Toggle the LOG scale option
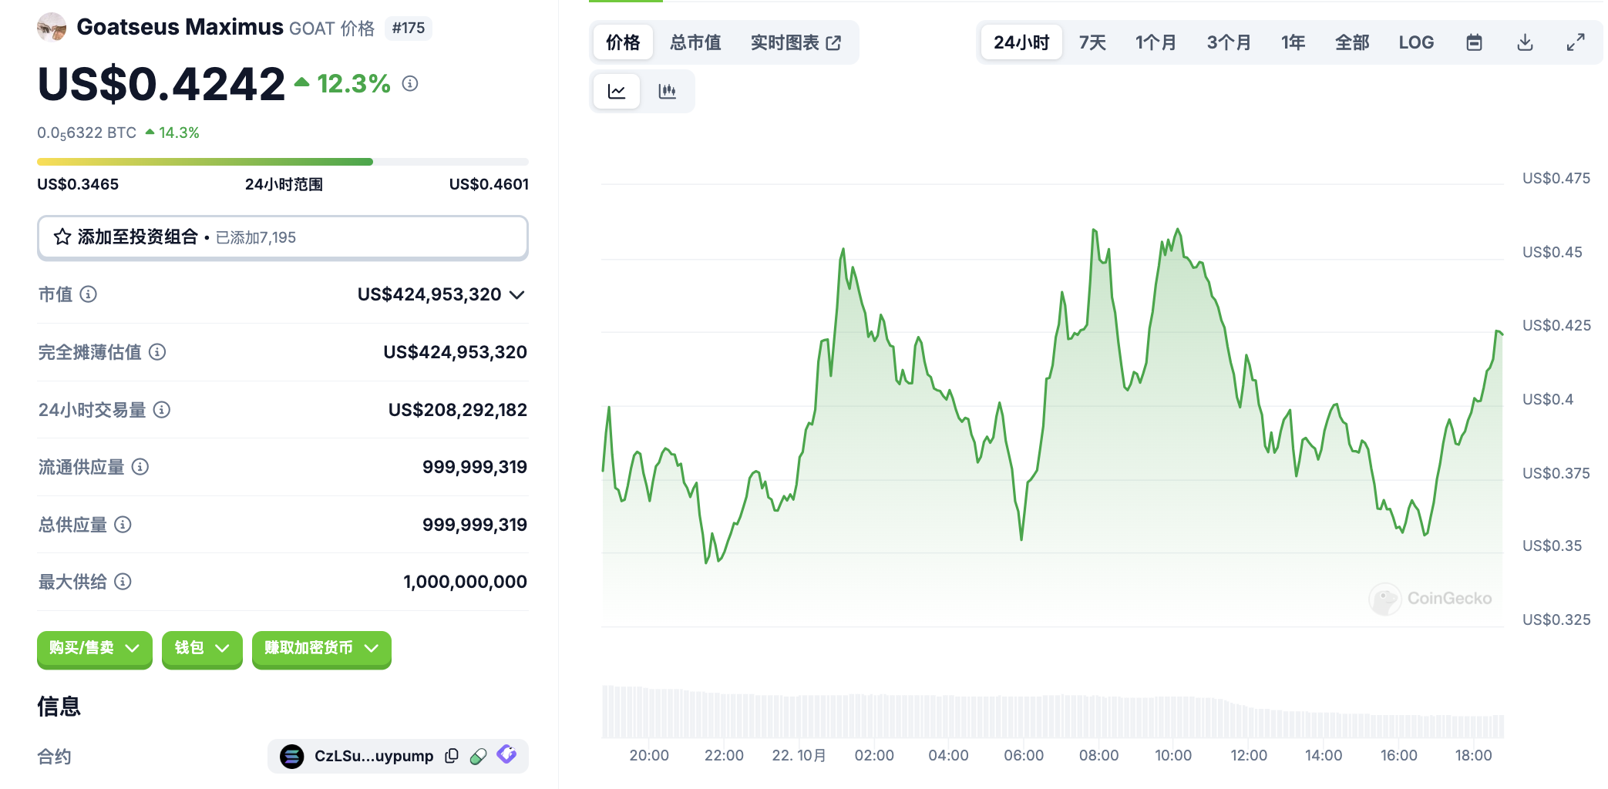The image size is (1608, 789). coord(1416,42)
